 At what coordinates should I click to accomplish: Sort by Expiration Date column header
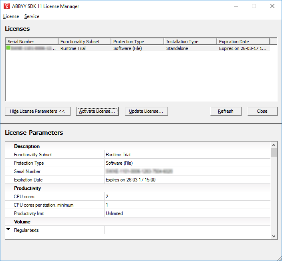coord(243,42)
